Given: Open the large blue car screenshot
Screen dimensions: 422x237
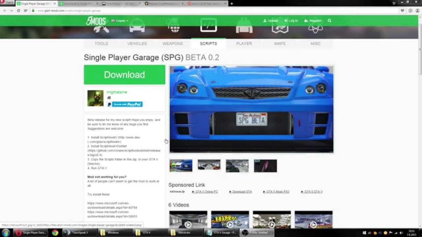Looking at the screenshot, I should click(252, 109).
